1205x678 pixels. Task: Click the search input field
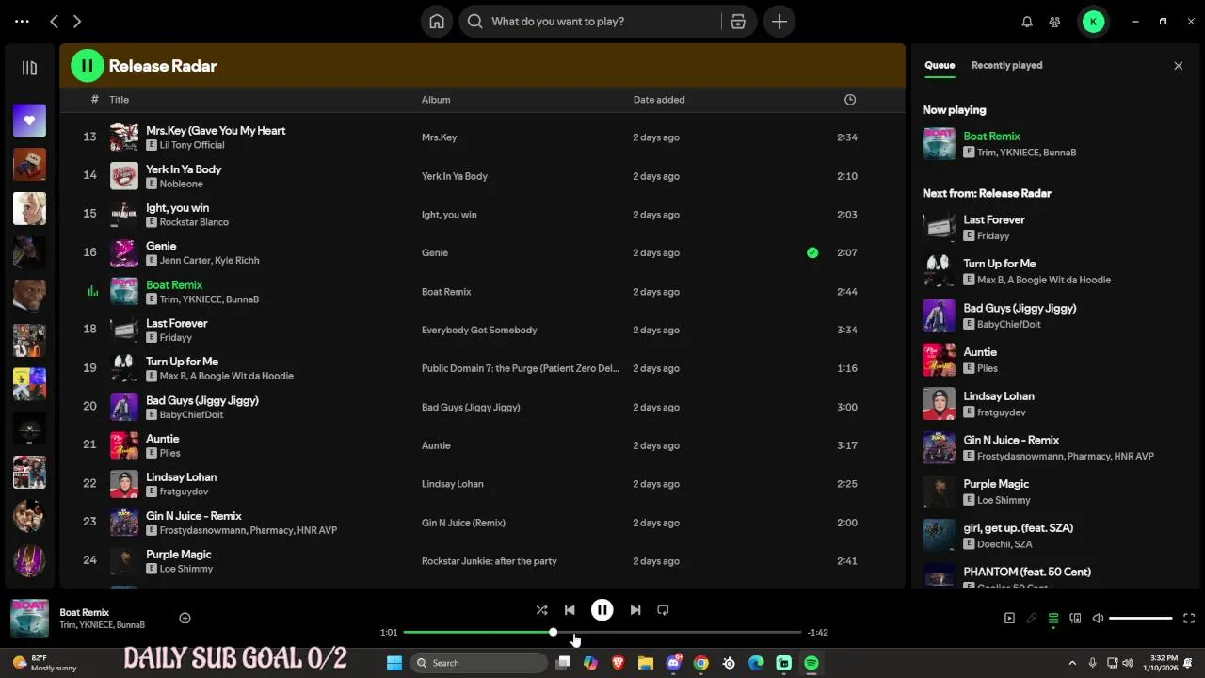click(x=602, y=22)
